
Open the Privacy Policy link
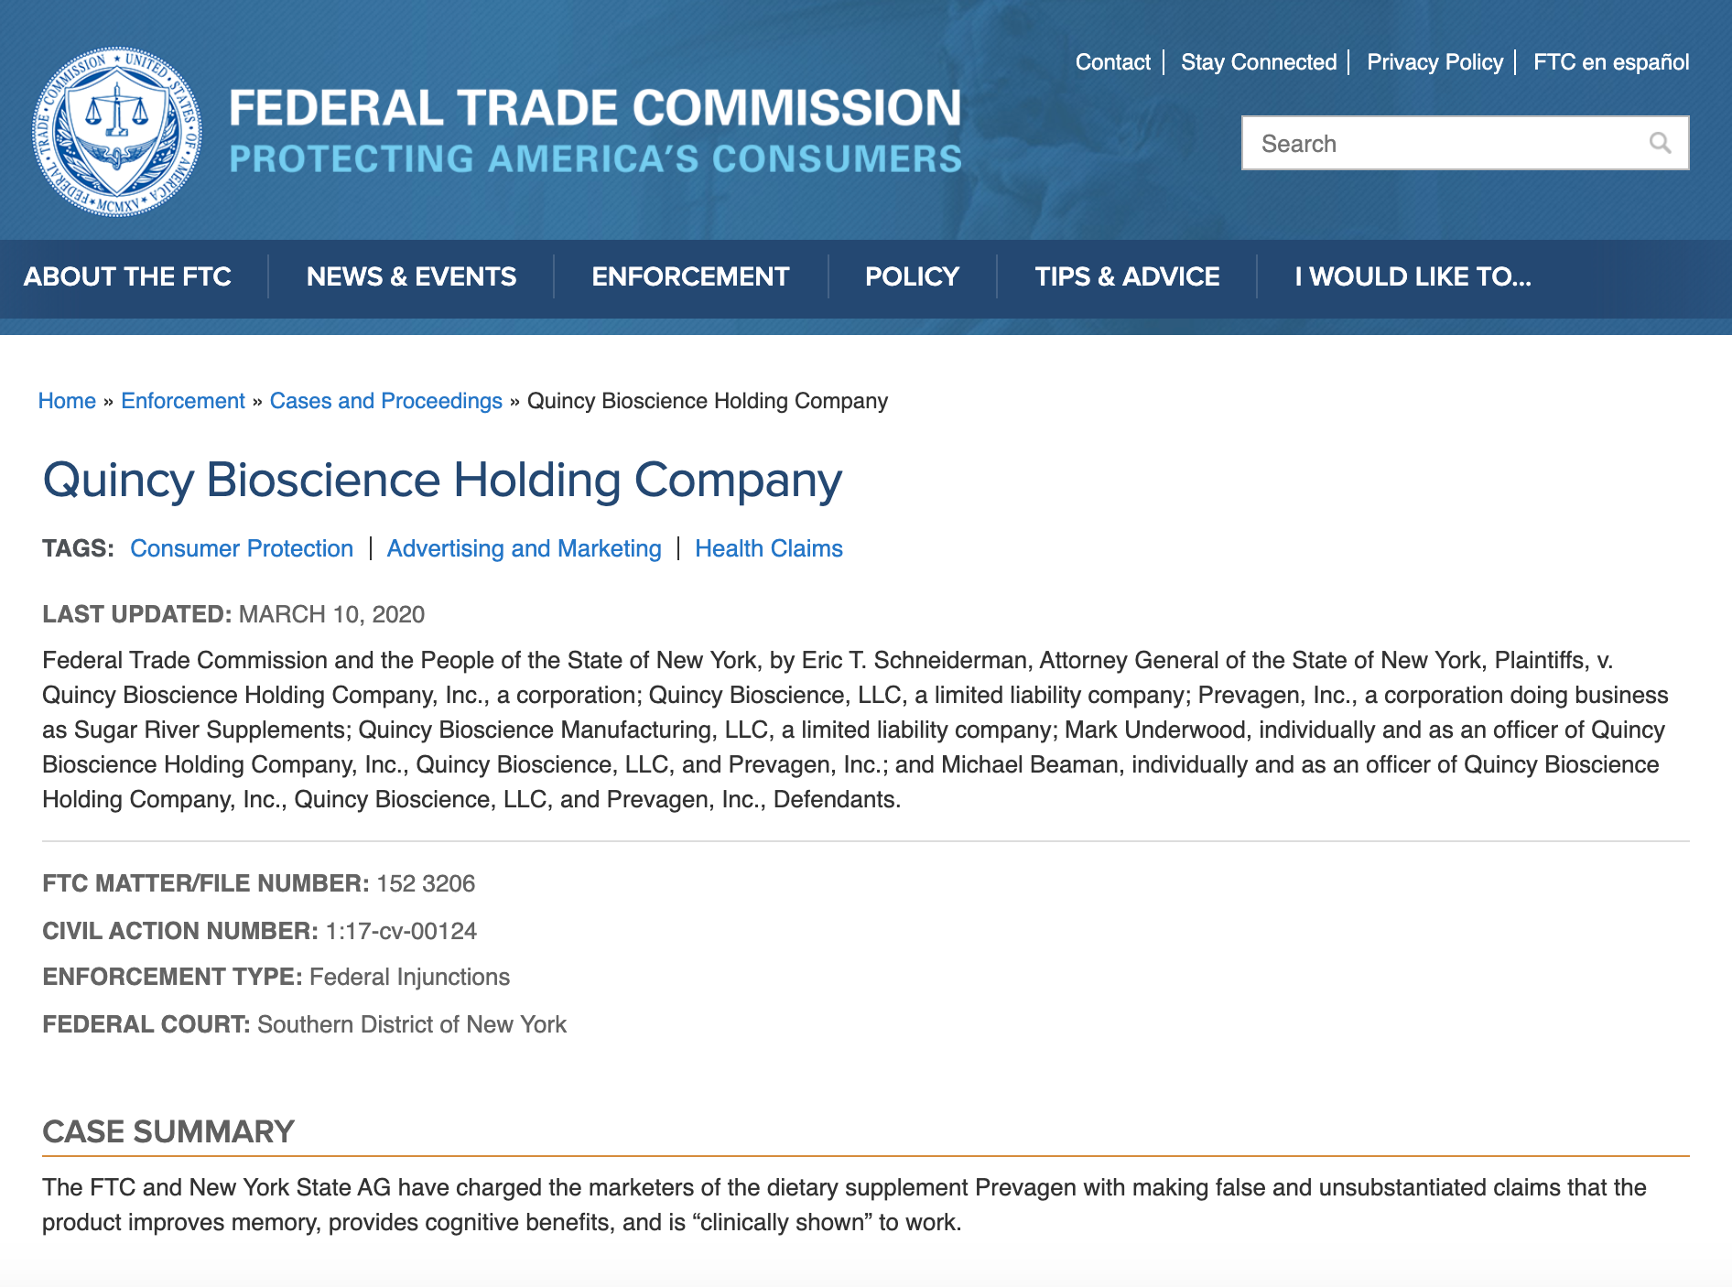(x=1434, y=62)
